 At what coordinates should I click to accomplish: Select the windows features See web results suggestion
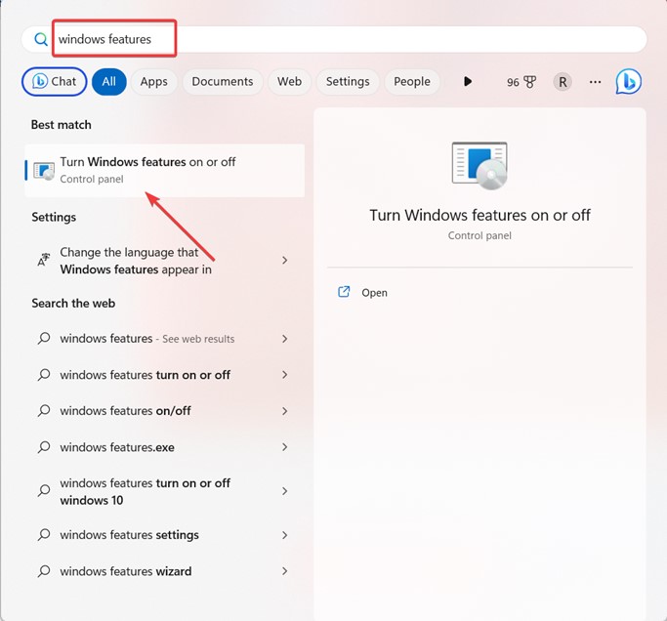coord(165,339)
